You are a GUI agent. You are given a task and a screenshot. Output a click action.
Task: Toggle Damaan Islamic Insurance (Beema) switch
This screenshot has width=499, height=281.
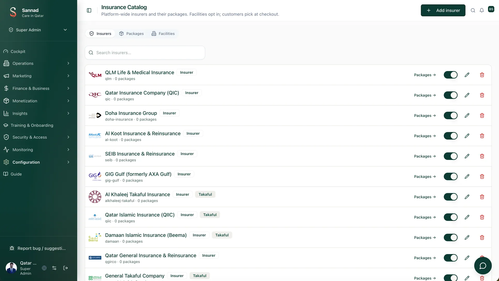(451, 238)
